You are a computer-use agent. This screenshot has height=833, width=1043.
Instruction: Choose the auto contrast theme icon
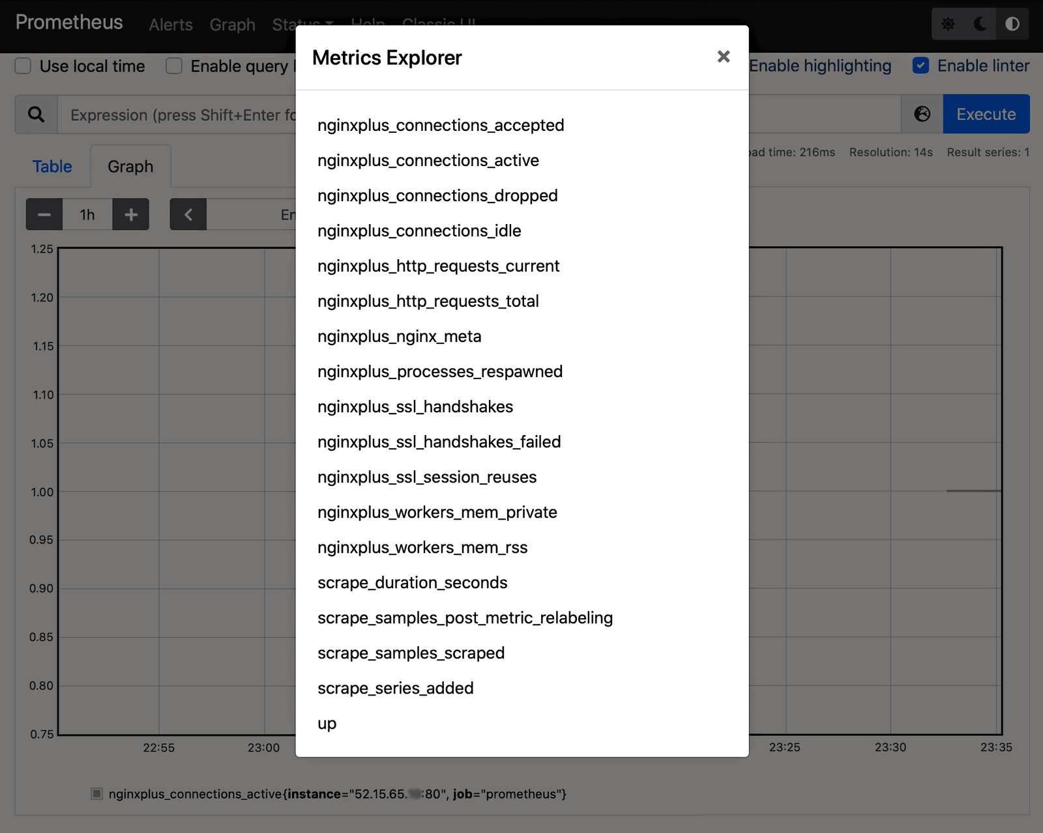1012,24
